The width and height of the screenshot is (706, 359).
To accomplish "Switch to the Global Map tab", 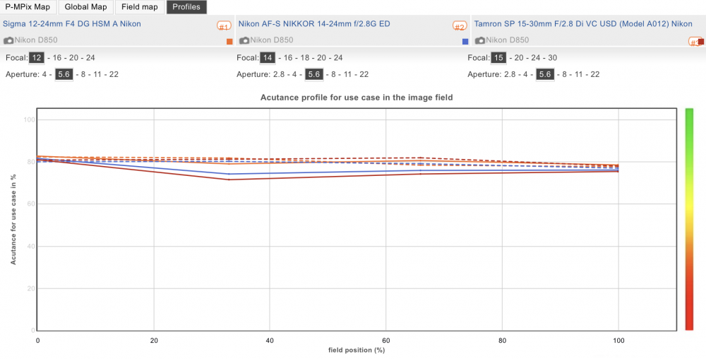I will tap(85, 7).
